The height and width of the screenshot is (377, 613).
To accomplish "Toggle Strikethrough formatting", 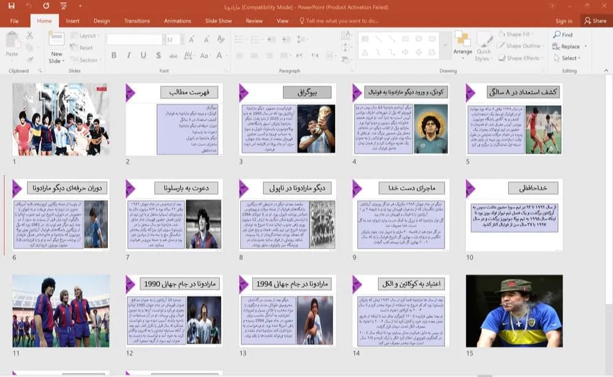I will pos(173,56).
